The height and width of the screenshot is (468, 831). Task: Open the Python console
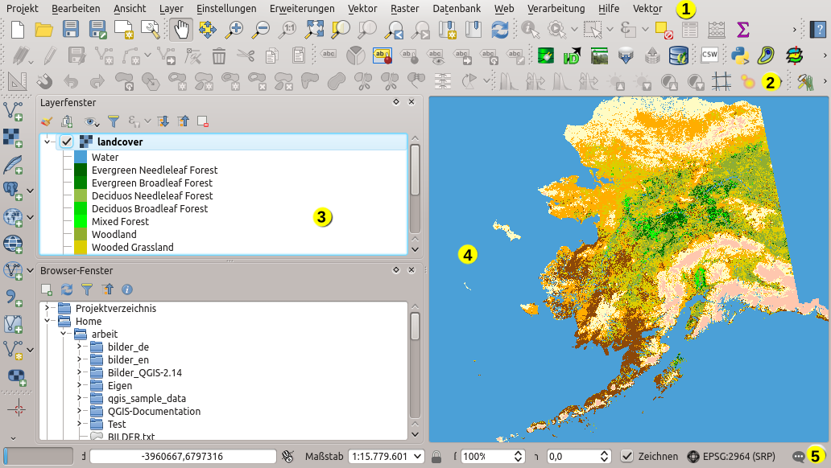(x=740, y=55)
